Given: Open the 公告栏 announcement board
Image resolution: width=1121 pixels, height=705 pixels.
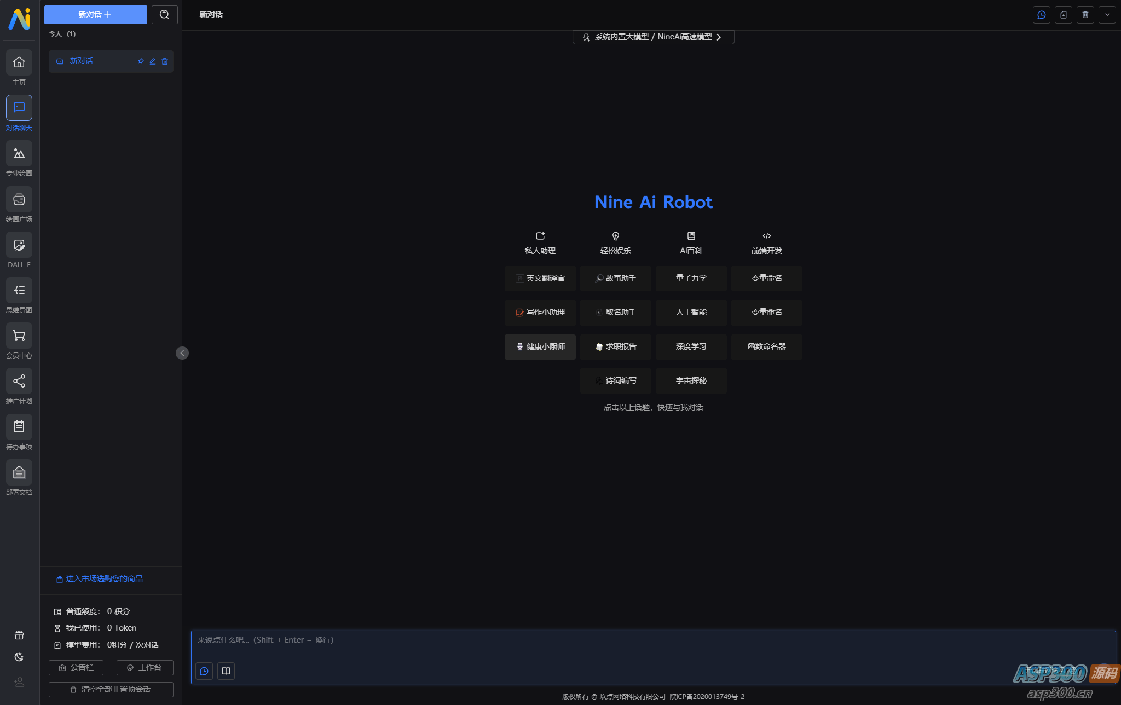Looking at the screenshot, I should [76, 667].
